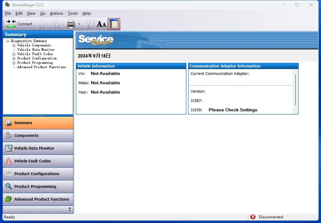Click the printer icon in toolbar
Viewport: 321px width, 223px height.
pyautogui.click(x=71, y=24)
